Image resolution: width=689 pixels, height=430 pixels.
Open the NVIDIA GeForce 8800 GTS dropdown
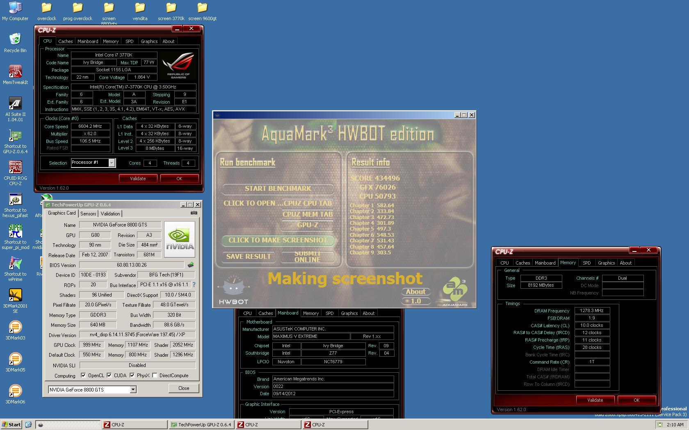click(133, 389)
